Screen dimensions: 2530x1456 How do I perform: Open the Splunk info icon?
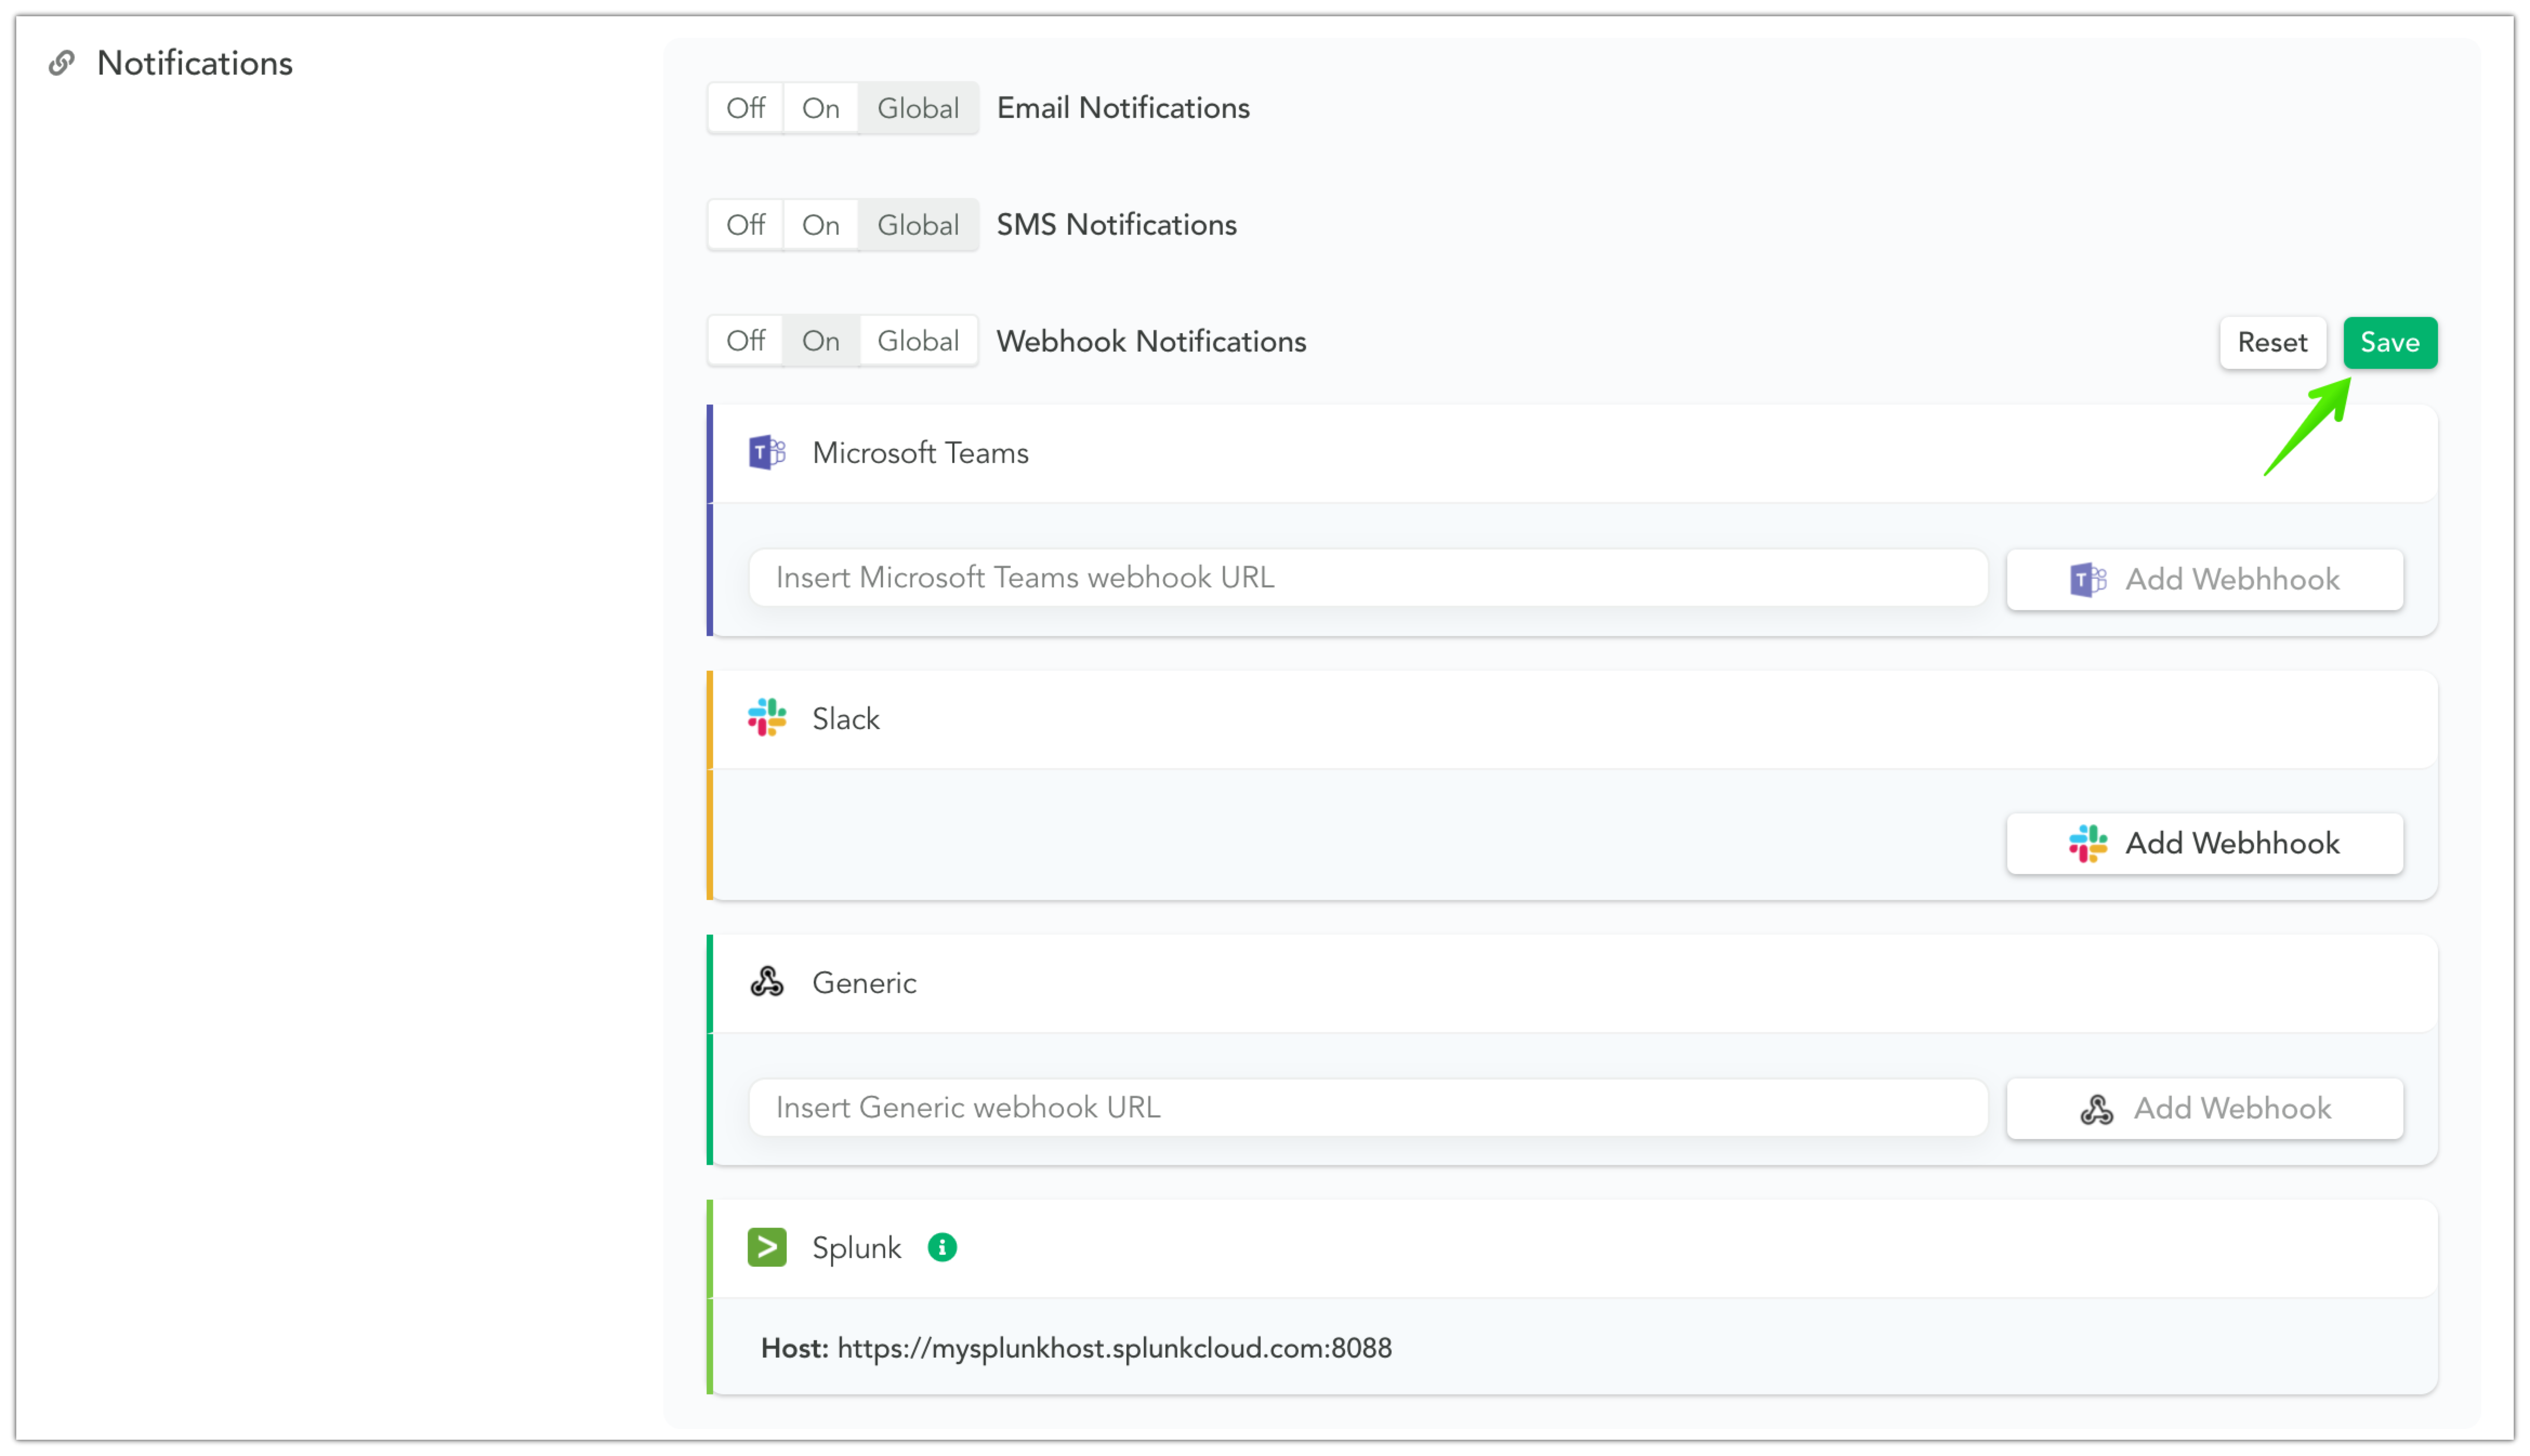[x=941, y=1247]
